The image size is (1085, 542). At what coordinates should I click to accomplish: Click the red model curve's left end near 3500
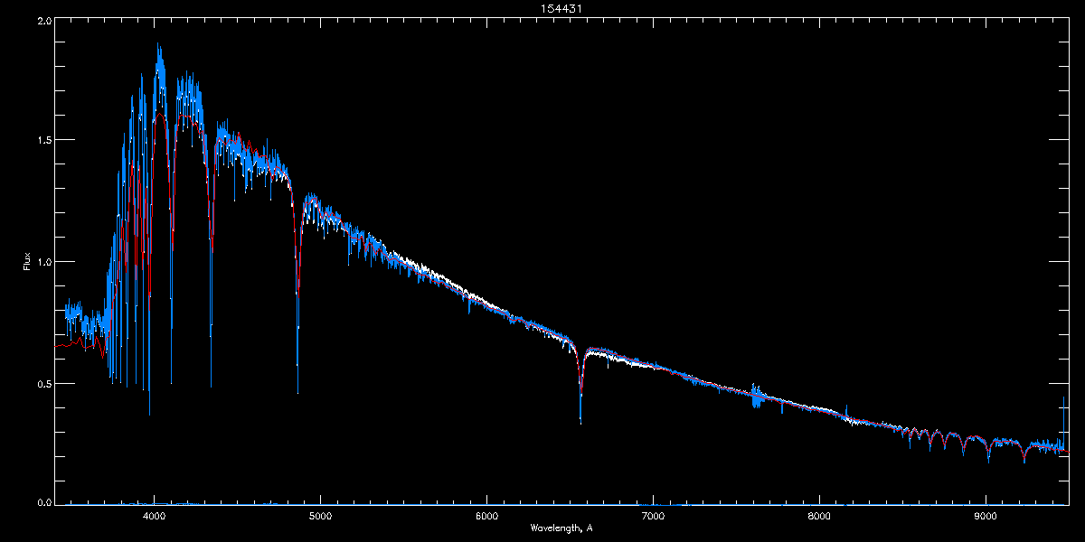58,345
